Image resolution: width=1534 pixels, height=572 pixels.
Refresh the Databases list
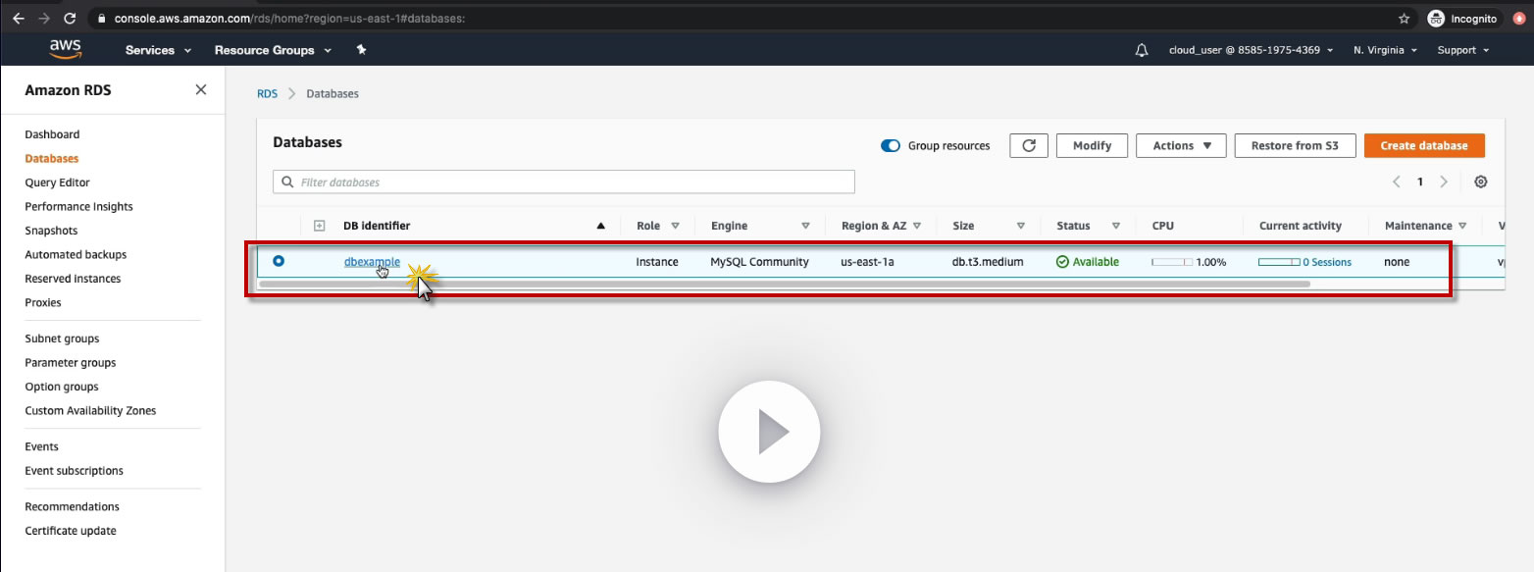(1029, 145)
